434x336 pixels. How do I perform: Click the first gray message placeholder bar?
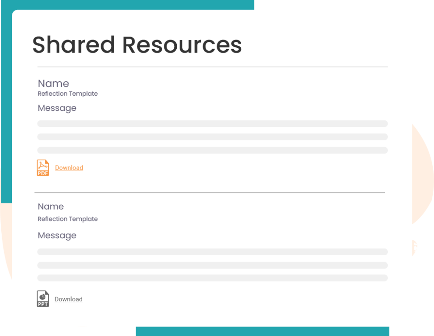(x=212, y=123)
